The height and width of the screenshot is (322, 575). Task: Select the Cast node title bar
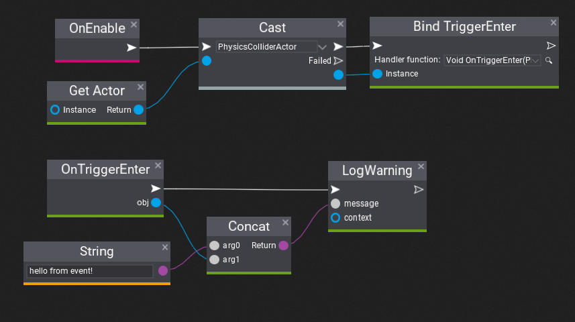click(272, 28)
